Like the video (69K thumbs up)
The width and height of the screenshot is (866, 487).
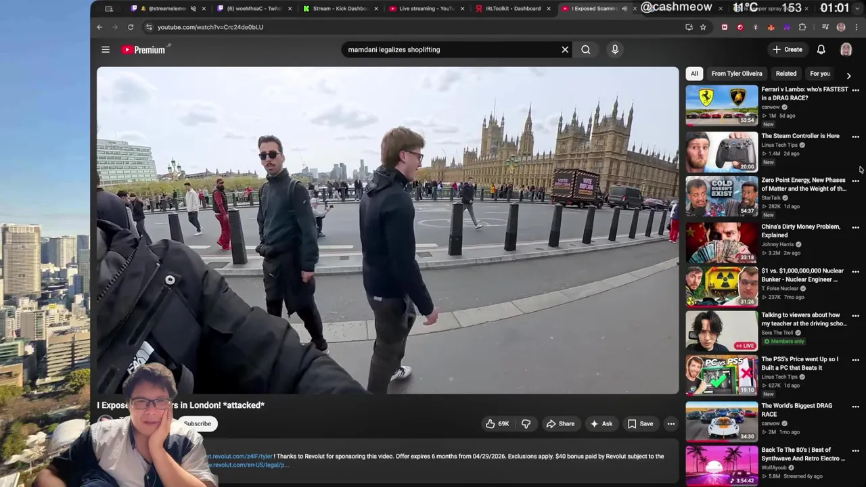pyautogui.click(x=497, y=424)
